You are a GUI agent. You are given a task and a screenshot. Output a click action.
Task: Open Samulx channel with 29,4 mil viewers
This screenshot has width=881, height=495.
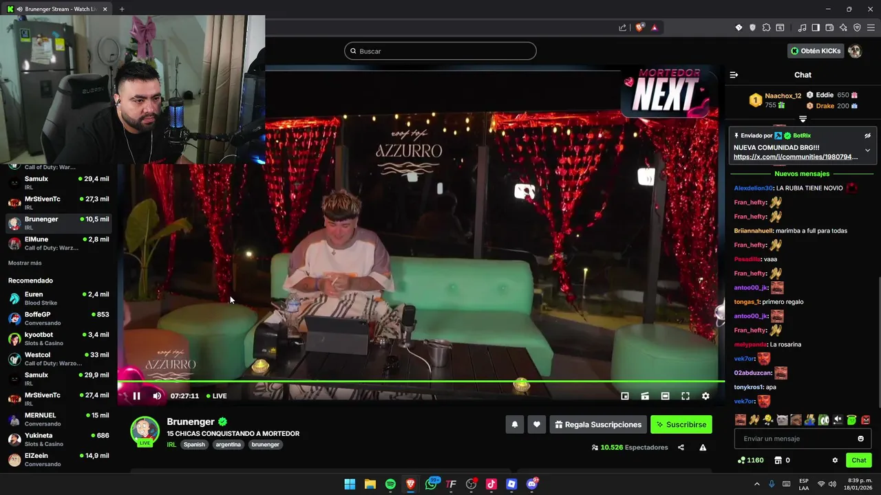pos(59,183)
